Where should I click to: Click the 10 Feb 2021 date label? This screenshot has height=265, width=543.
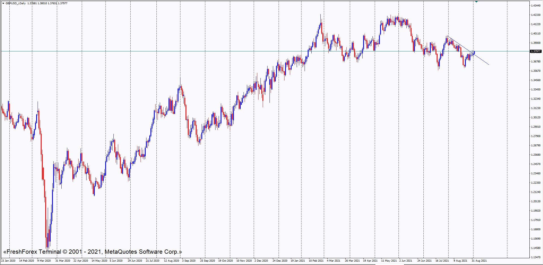tap(316, 261)
